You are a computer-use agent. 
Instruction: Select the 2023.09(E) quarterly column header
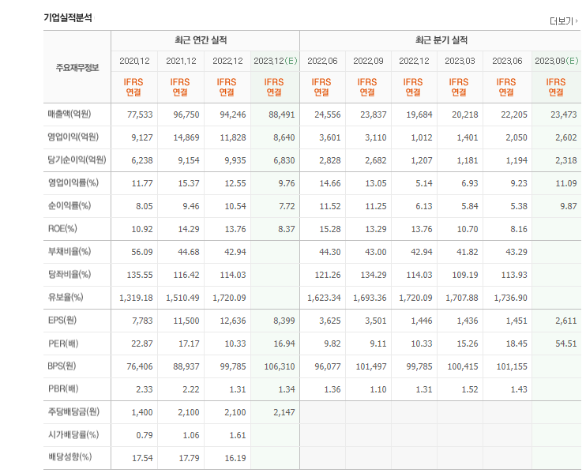557,61
